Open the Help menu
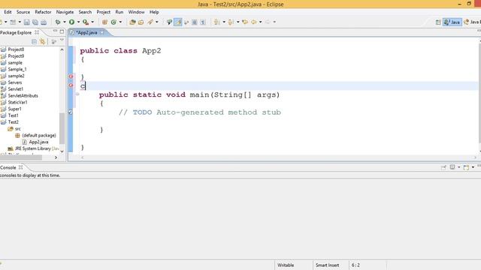Viewport: 481px width, 270px height. click(x=154, y=12)
